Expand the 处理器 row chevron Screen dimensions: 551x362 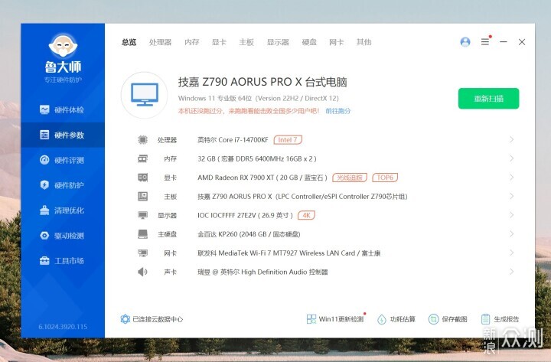512,140
